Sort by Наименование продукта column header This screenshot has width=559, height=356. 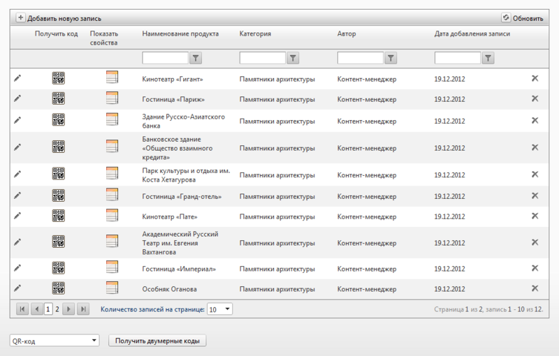point(180,34)
